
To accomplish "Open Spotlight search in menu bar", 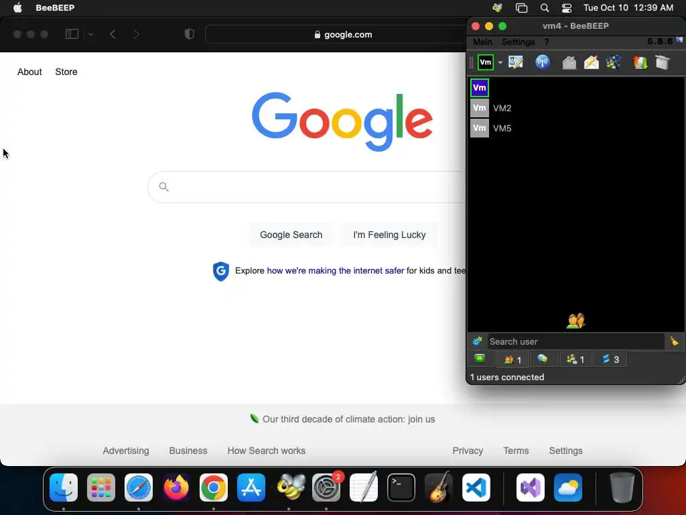I will coord(544,7).
